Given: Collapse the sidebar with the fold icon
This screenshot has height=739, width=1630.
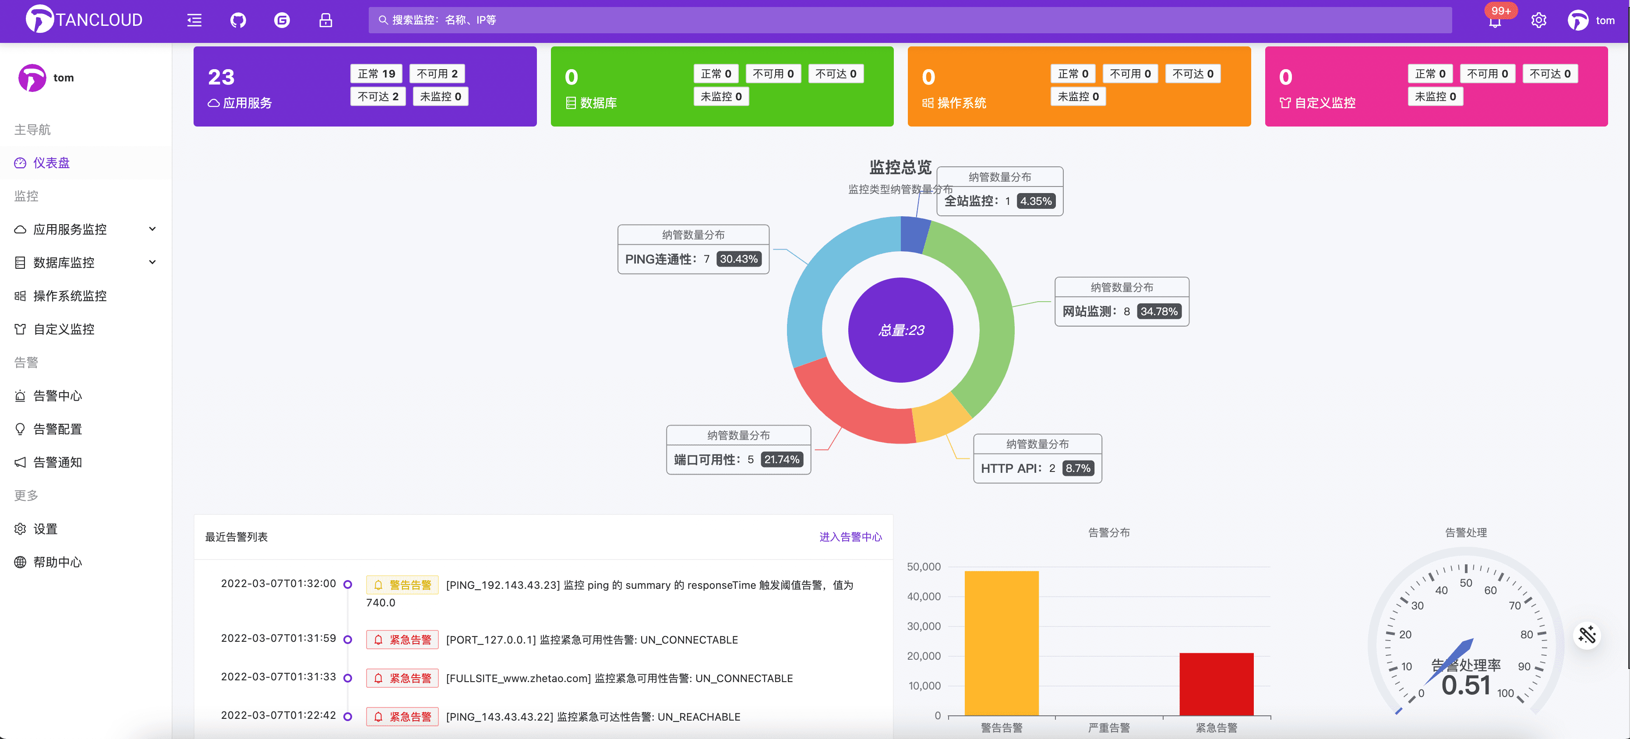Looking at the screenshot, I should click(194, 20).
